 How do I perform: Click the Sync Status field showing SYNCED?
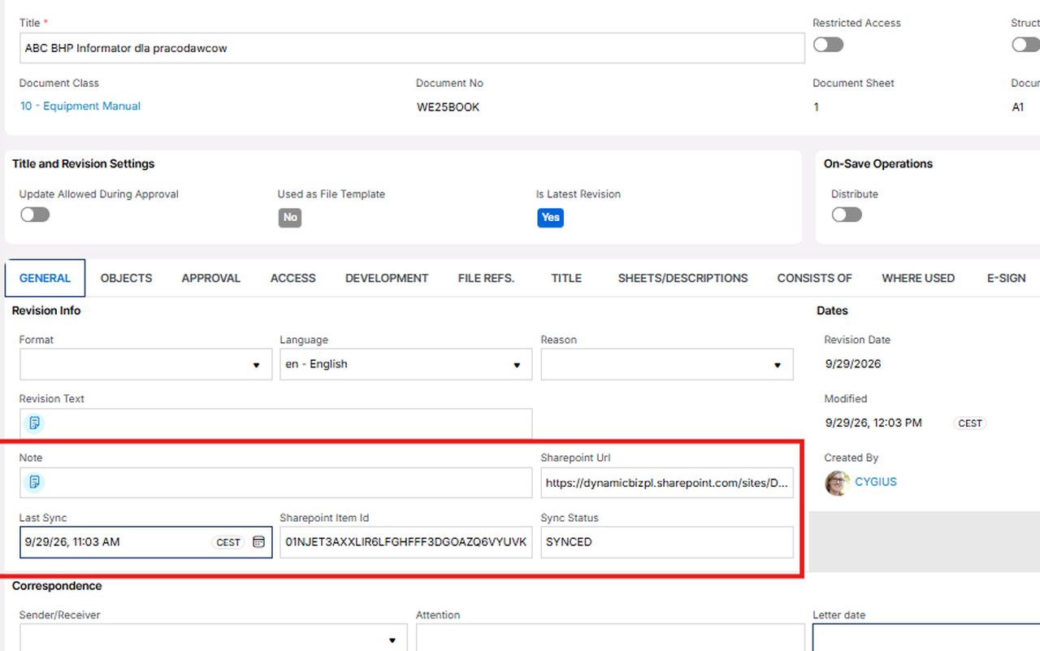pos(667,542)
